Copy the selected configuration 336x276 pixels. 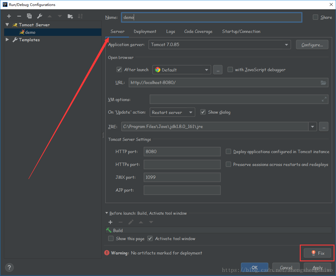[29, 16]
